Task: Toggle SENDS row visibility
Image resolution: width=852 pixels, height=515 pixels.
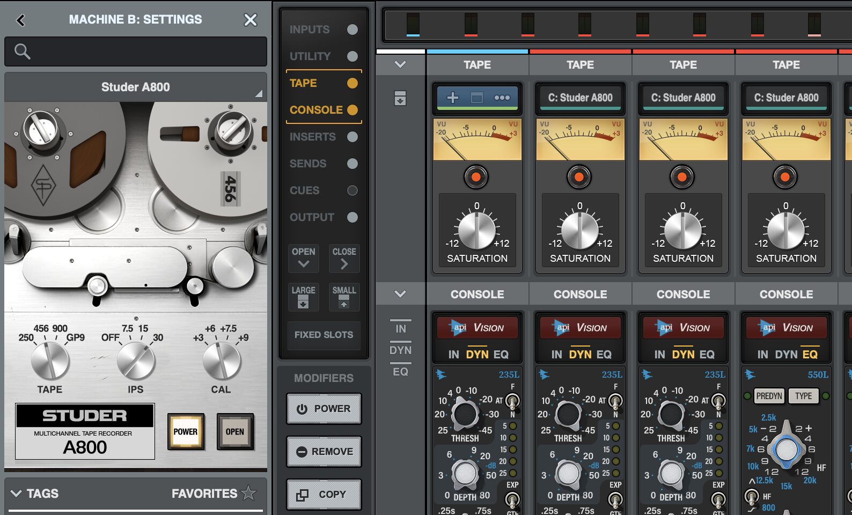Action: pos(352,164)
